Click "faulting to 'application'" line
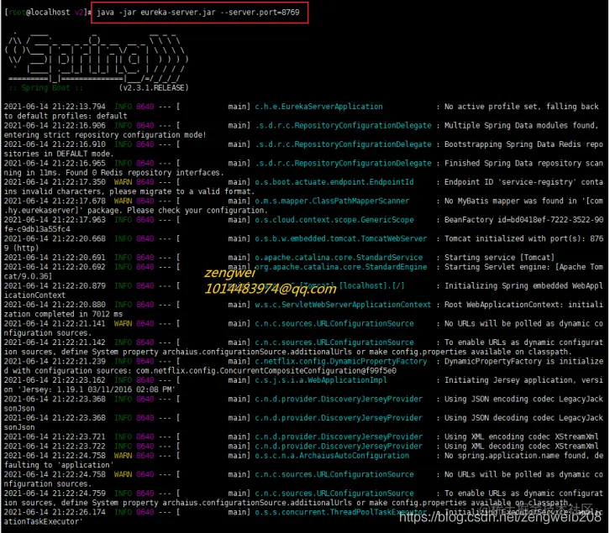 (x=59, y=464)
